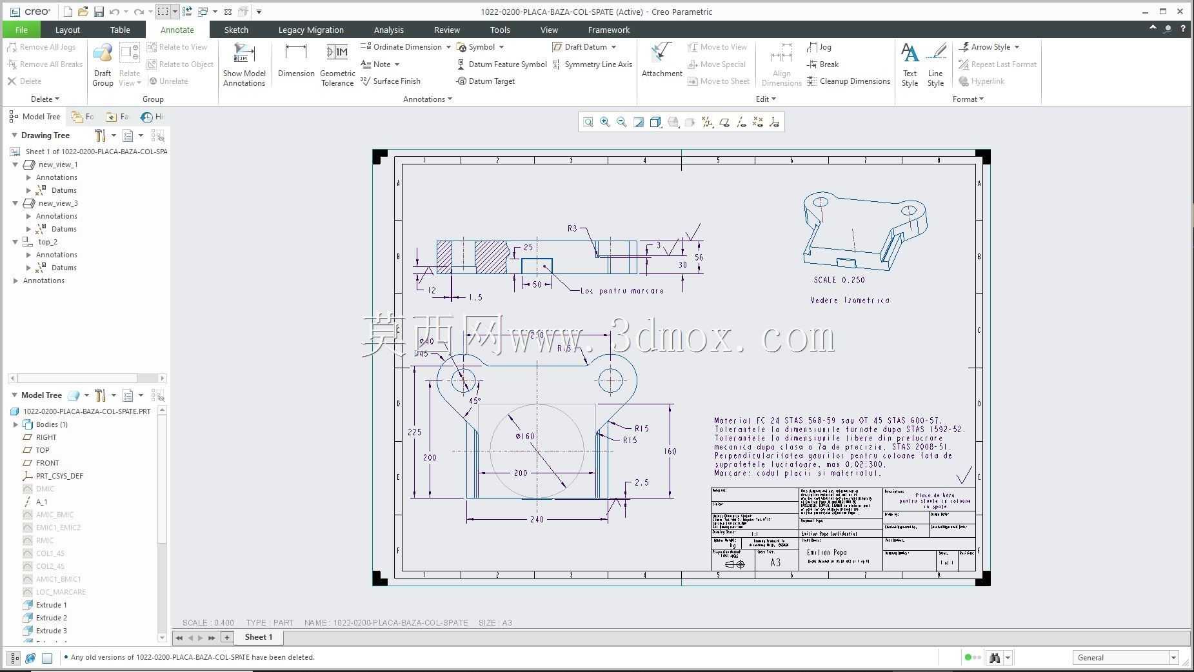The height and width of the screenshot is (672, 1194).
Task: Click the Cleanup Dimensions tool
Action: click(848, 81)
